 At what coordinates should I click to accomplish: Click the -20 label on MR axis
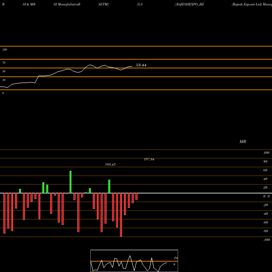(x=265, y=205)
